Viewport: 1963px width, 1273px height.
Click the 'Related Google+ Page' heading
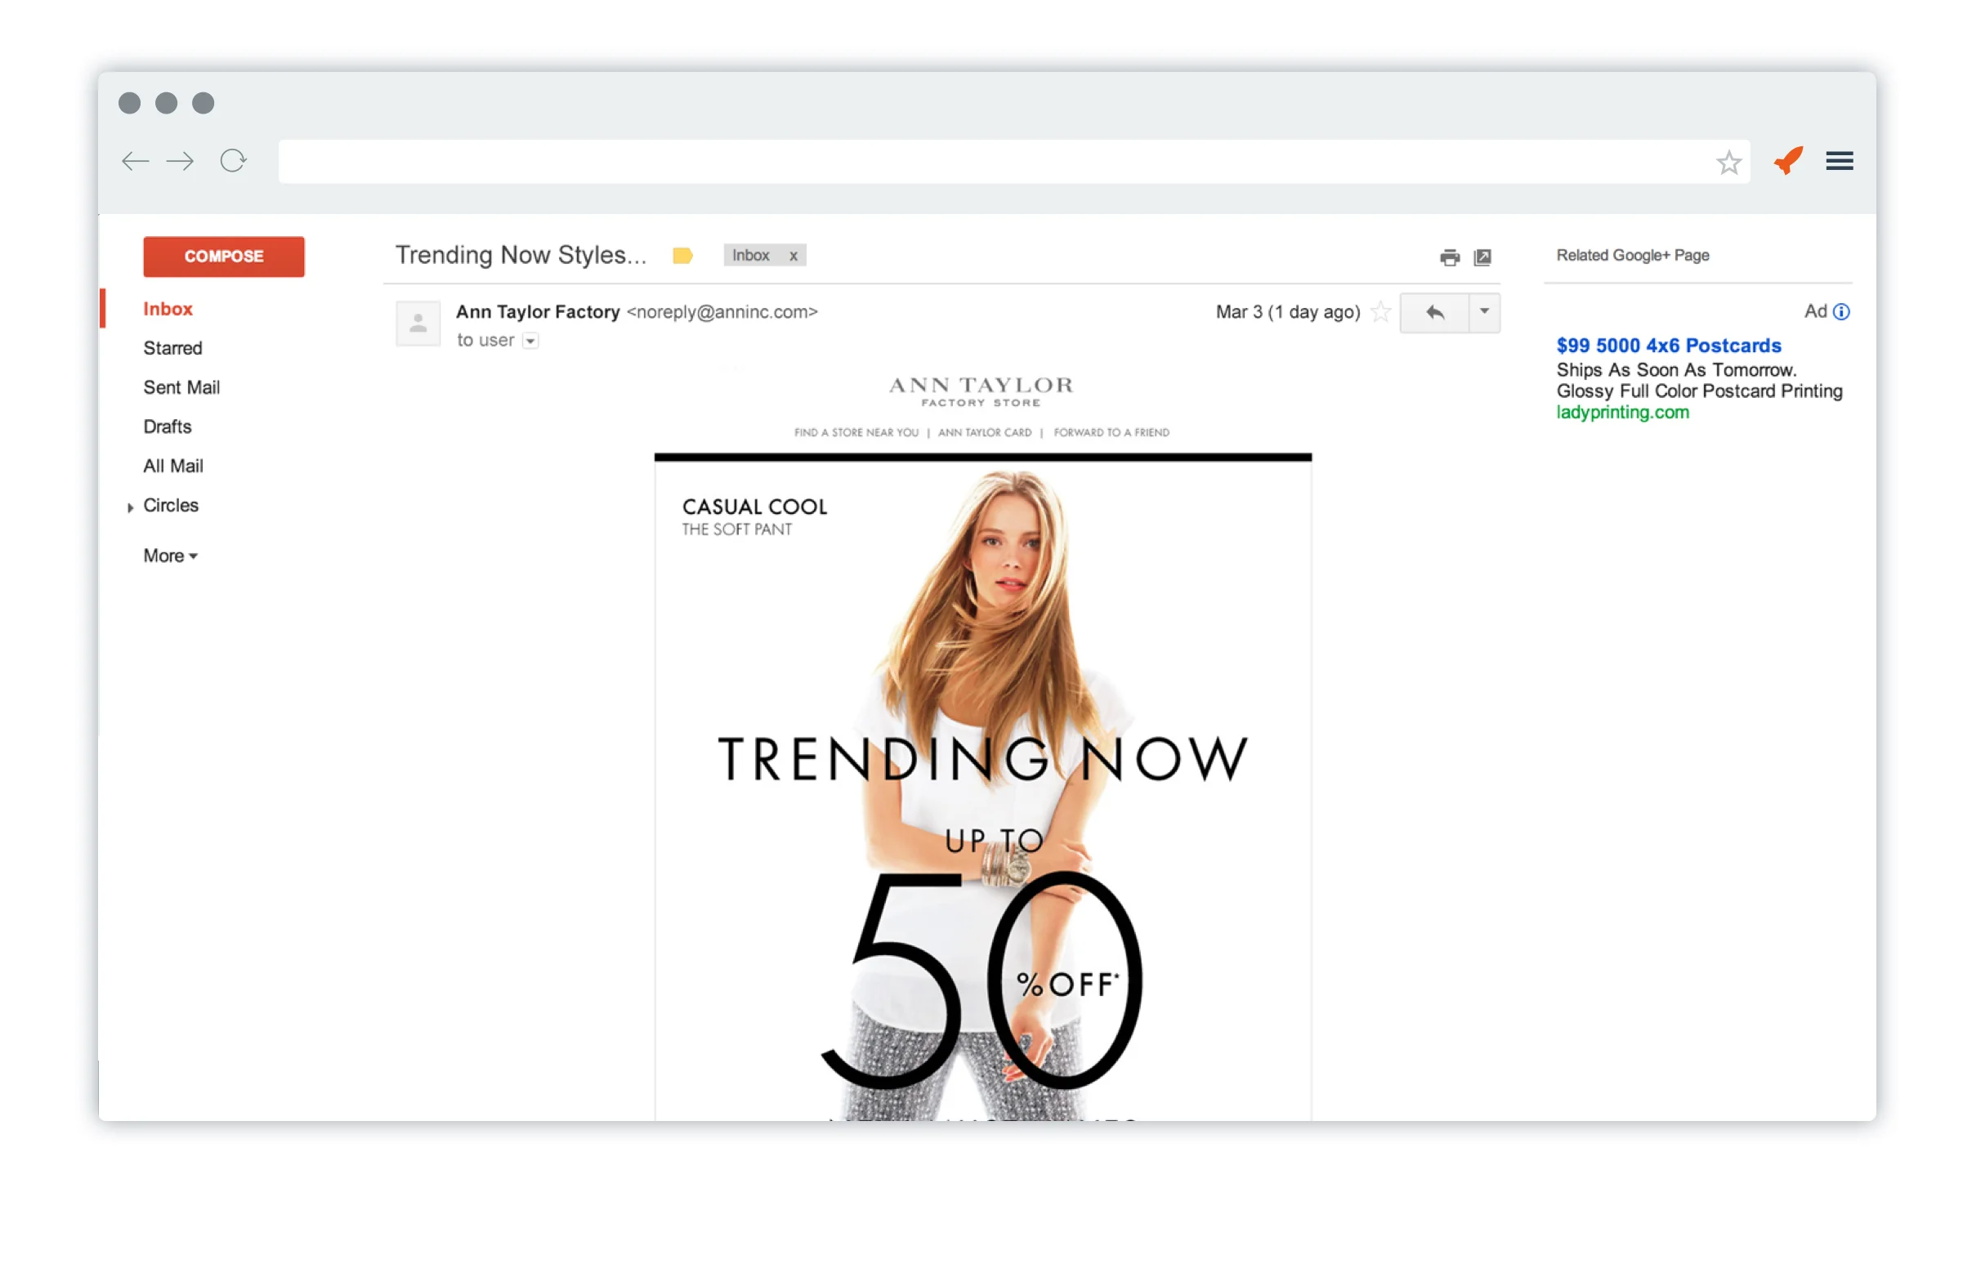(1632, 256)
